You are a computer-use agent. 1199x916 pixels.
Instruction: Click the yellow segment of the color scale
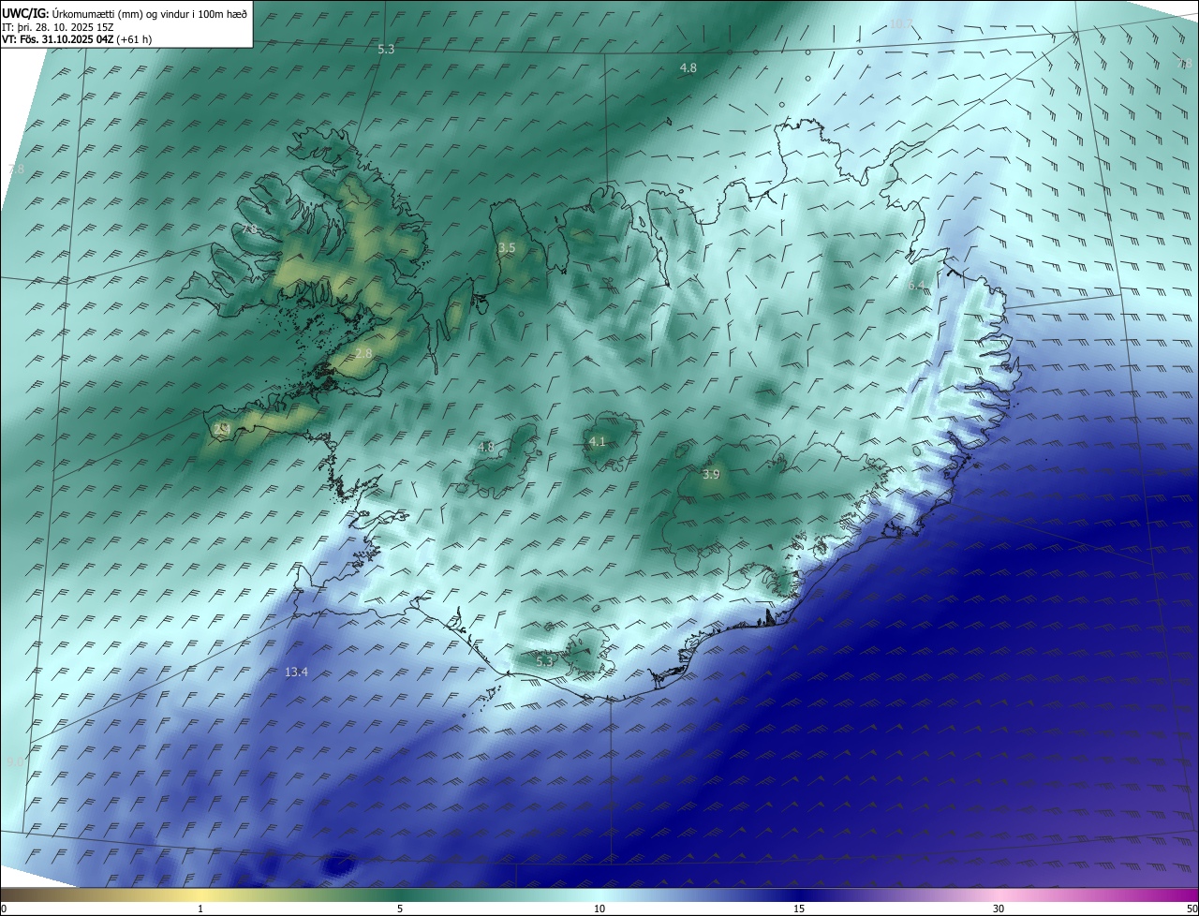click(201, 894)
